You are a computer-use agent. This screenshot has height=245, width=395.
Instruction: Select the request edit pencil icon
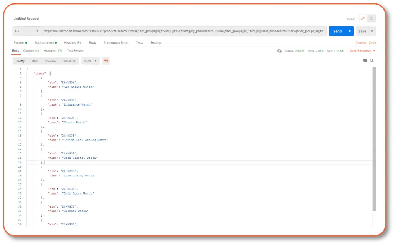pyautogui.click(x=363, y=18)
